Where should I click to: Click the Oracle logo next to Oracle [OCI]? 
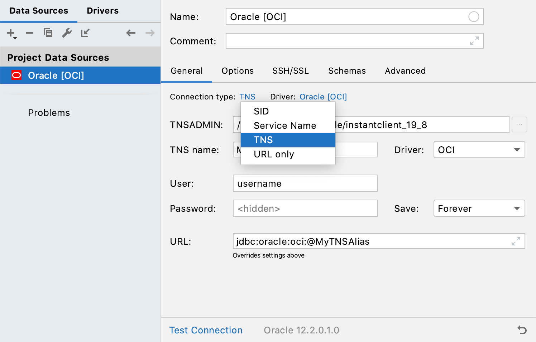tap(16, 75)
